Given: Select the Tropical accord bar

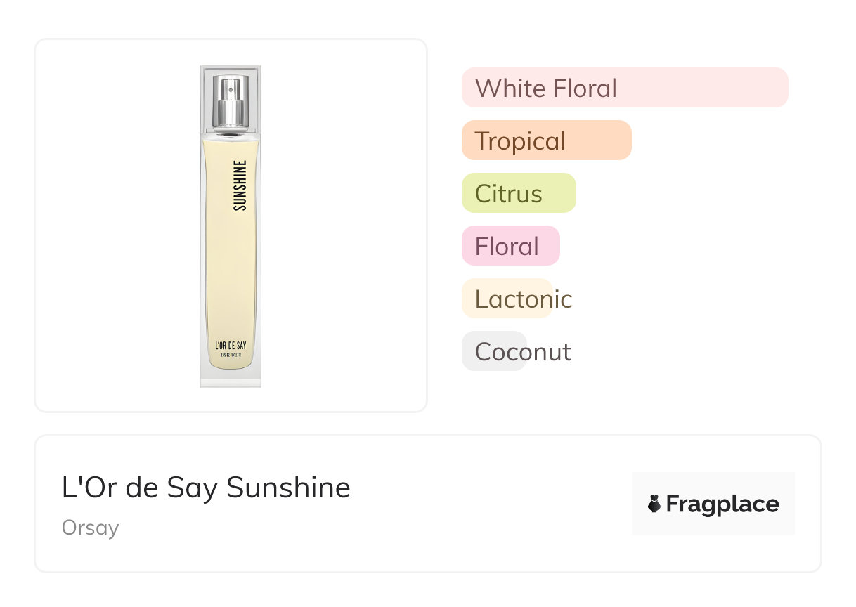Looking at the screenshot, I should point(546,141).
